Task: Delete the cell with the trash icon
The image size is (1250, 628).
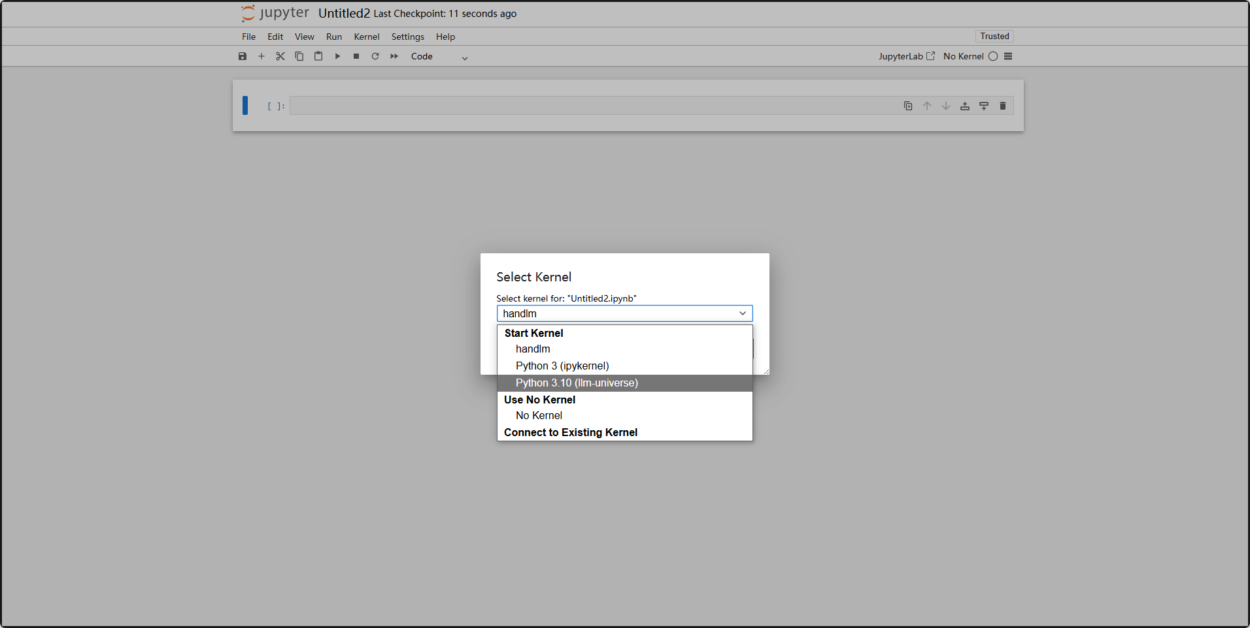Action: pos(1003,106)
